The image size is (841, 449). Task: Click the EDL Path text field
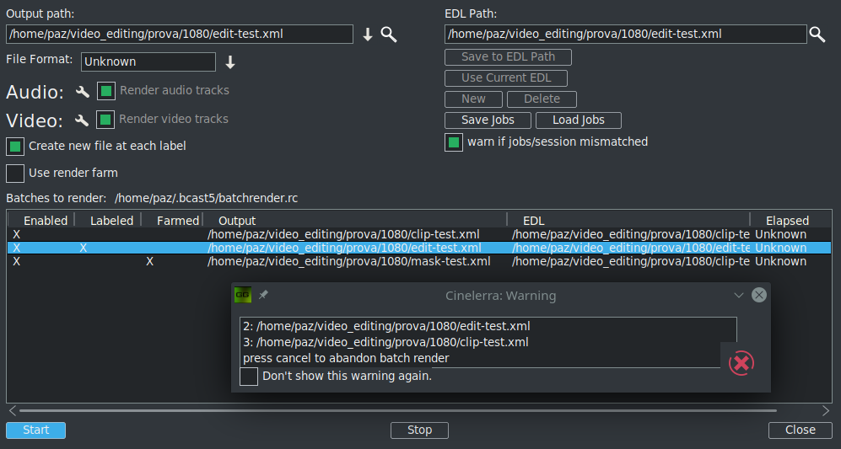625,35
